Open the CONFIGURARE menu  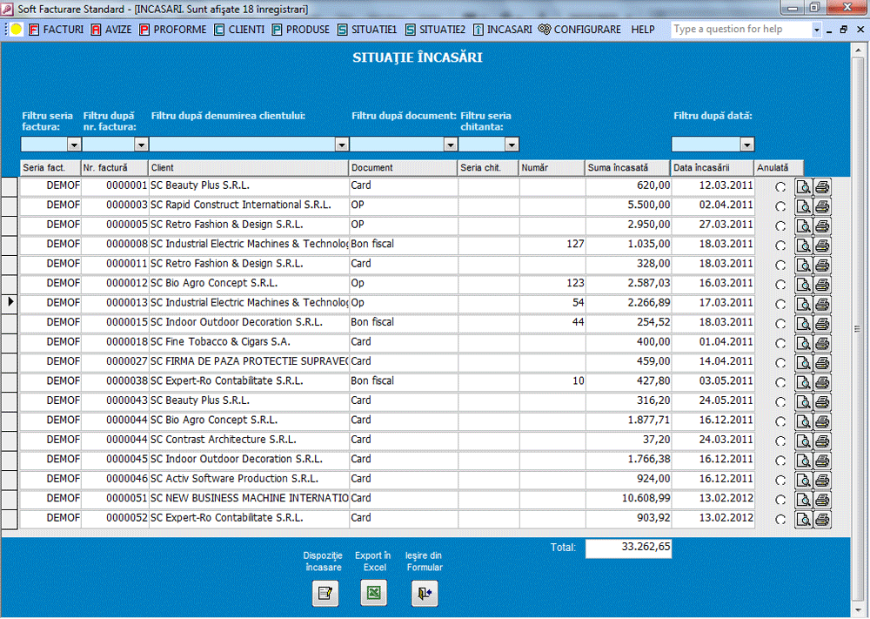pos(580,30)
